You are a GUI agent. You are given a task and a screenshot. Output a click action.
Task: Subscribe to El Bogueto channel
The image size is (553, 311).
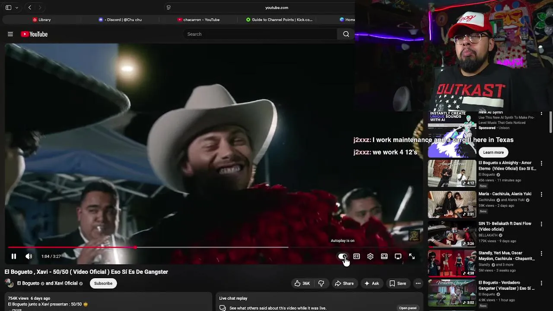(103, 283)
